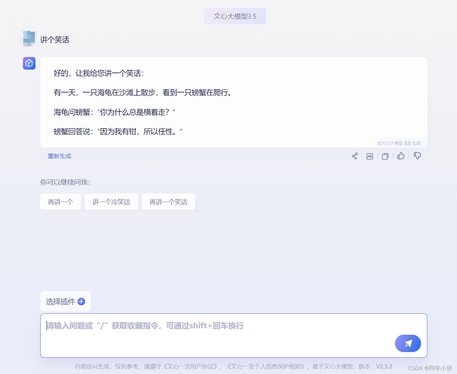Click the Markdown copy icon
457x374 pixels.
point(370,156)
